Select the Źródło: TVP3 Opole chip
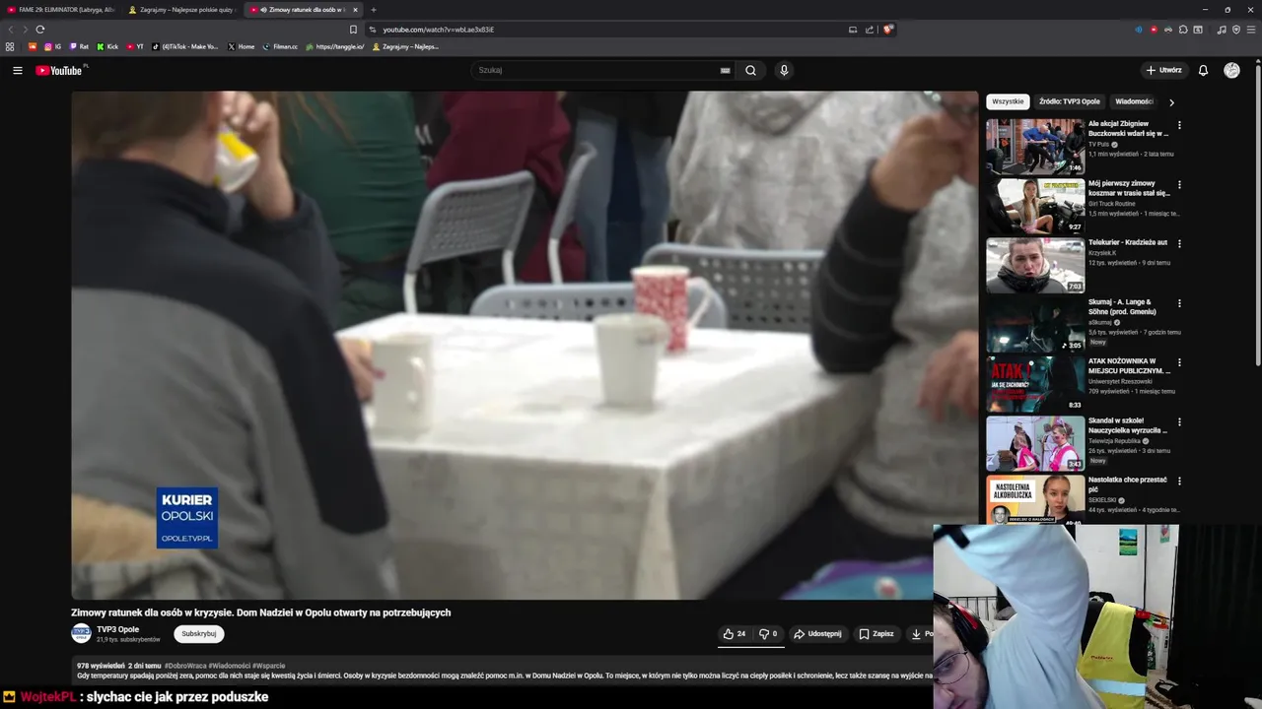Image resolution: width=1262 pixels, height=709 pixels. 1069,101
